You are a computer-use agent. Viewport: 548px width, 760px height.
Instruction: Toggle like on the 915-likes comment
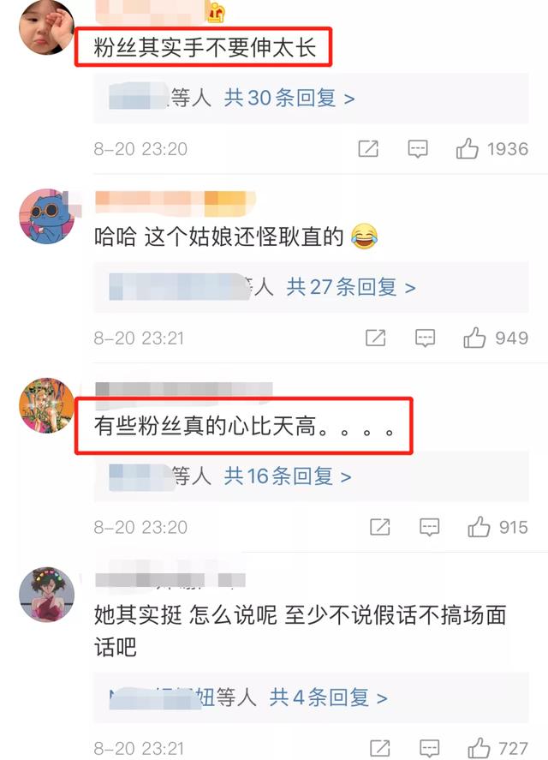[x=479, y=527]
